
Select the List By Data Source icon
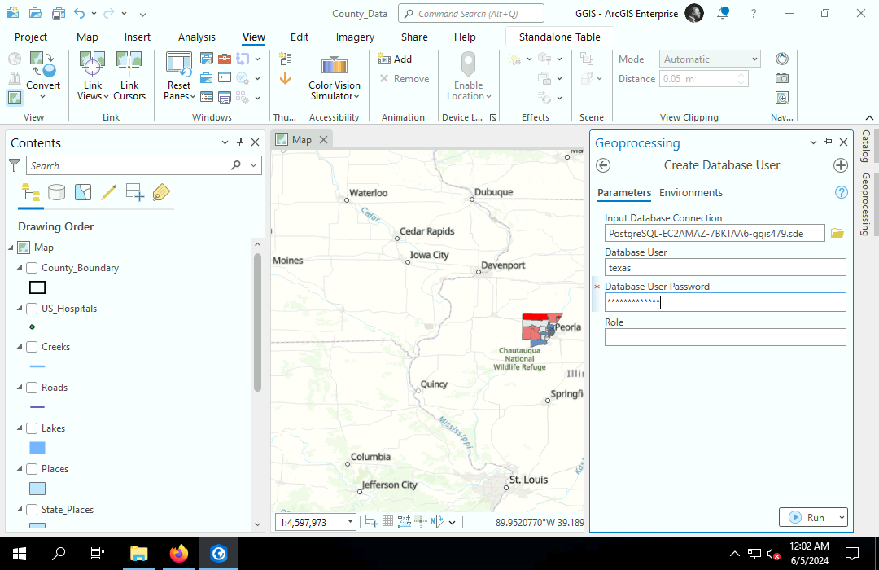(56, 192)
